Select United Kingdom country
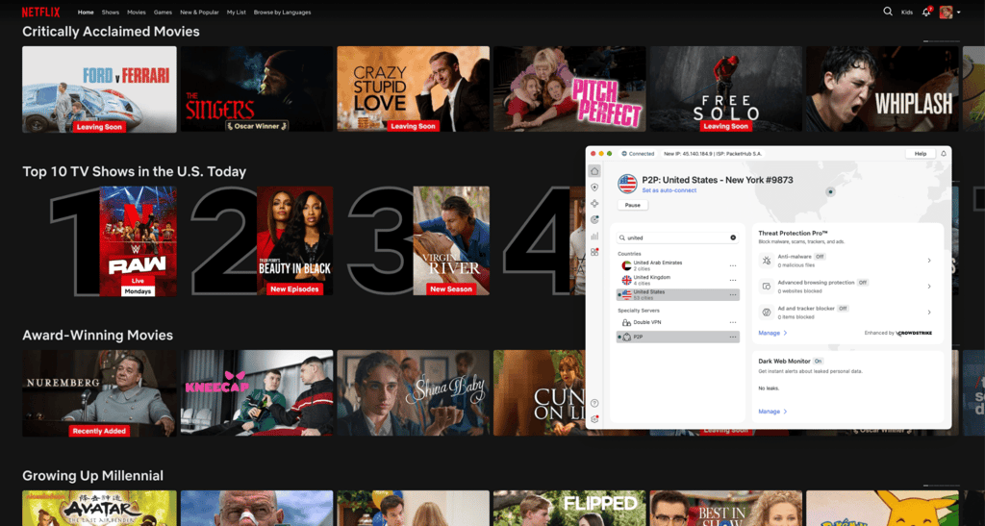The width and height of the screenshot is (985, 526). [678, 280]
